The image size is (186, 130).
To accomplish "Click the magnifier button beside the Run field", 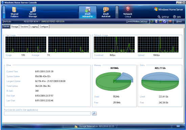I will pyautogui.click(x=94, y=113).
